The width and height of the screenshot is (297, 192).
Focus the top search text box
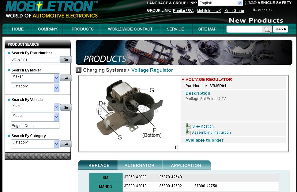pos(244,29)
